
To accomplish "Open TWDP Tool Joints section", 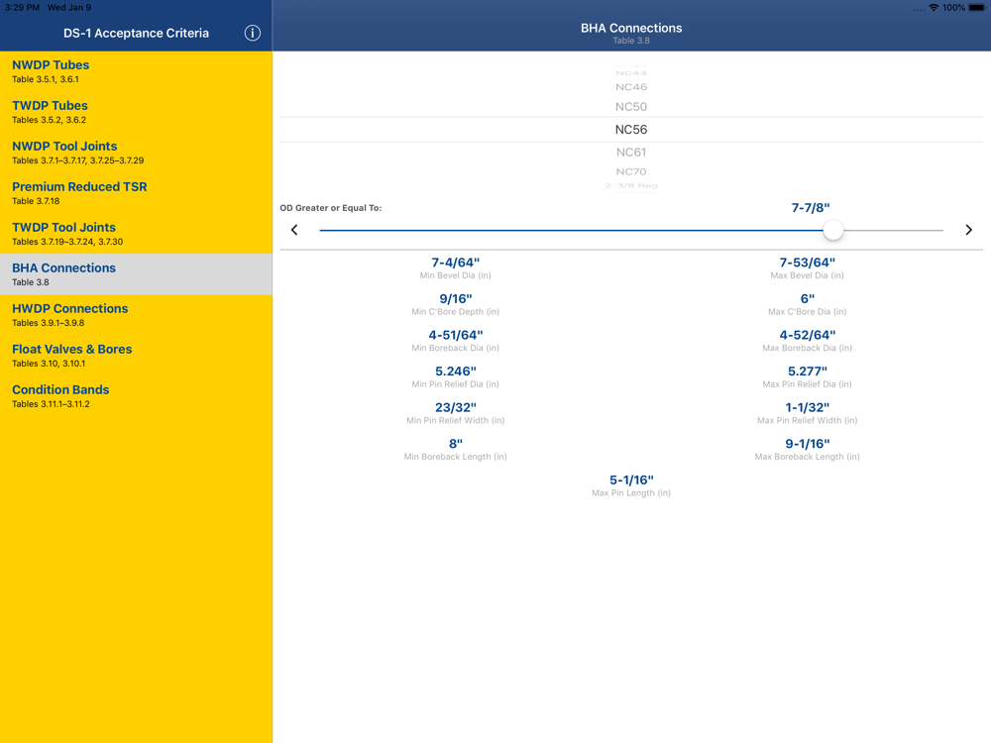I will tap(136, 233).
